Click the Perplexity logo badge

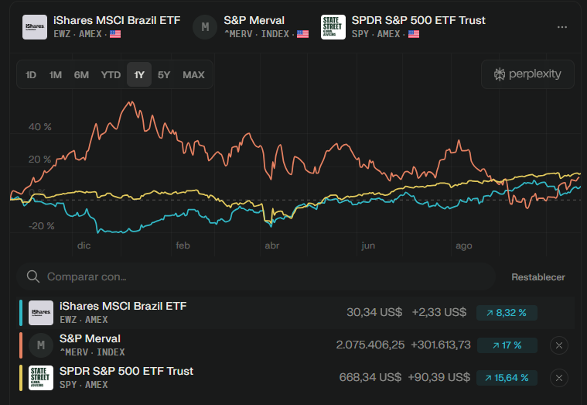pos(527,74)
